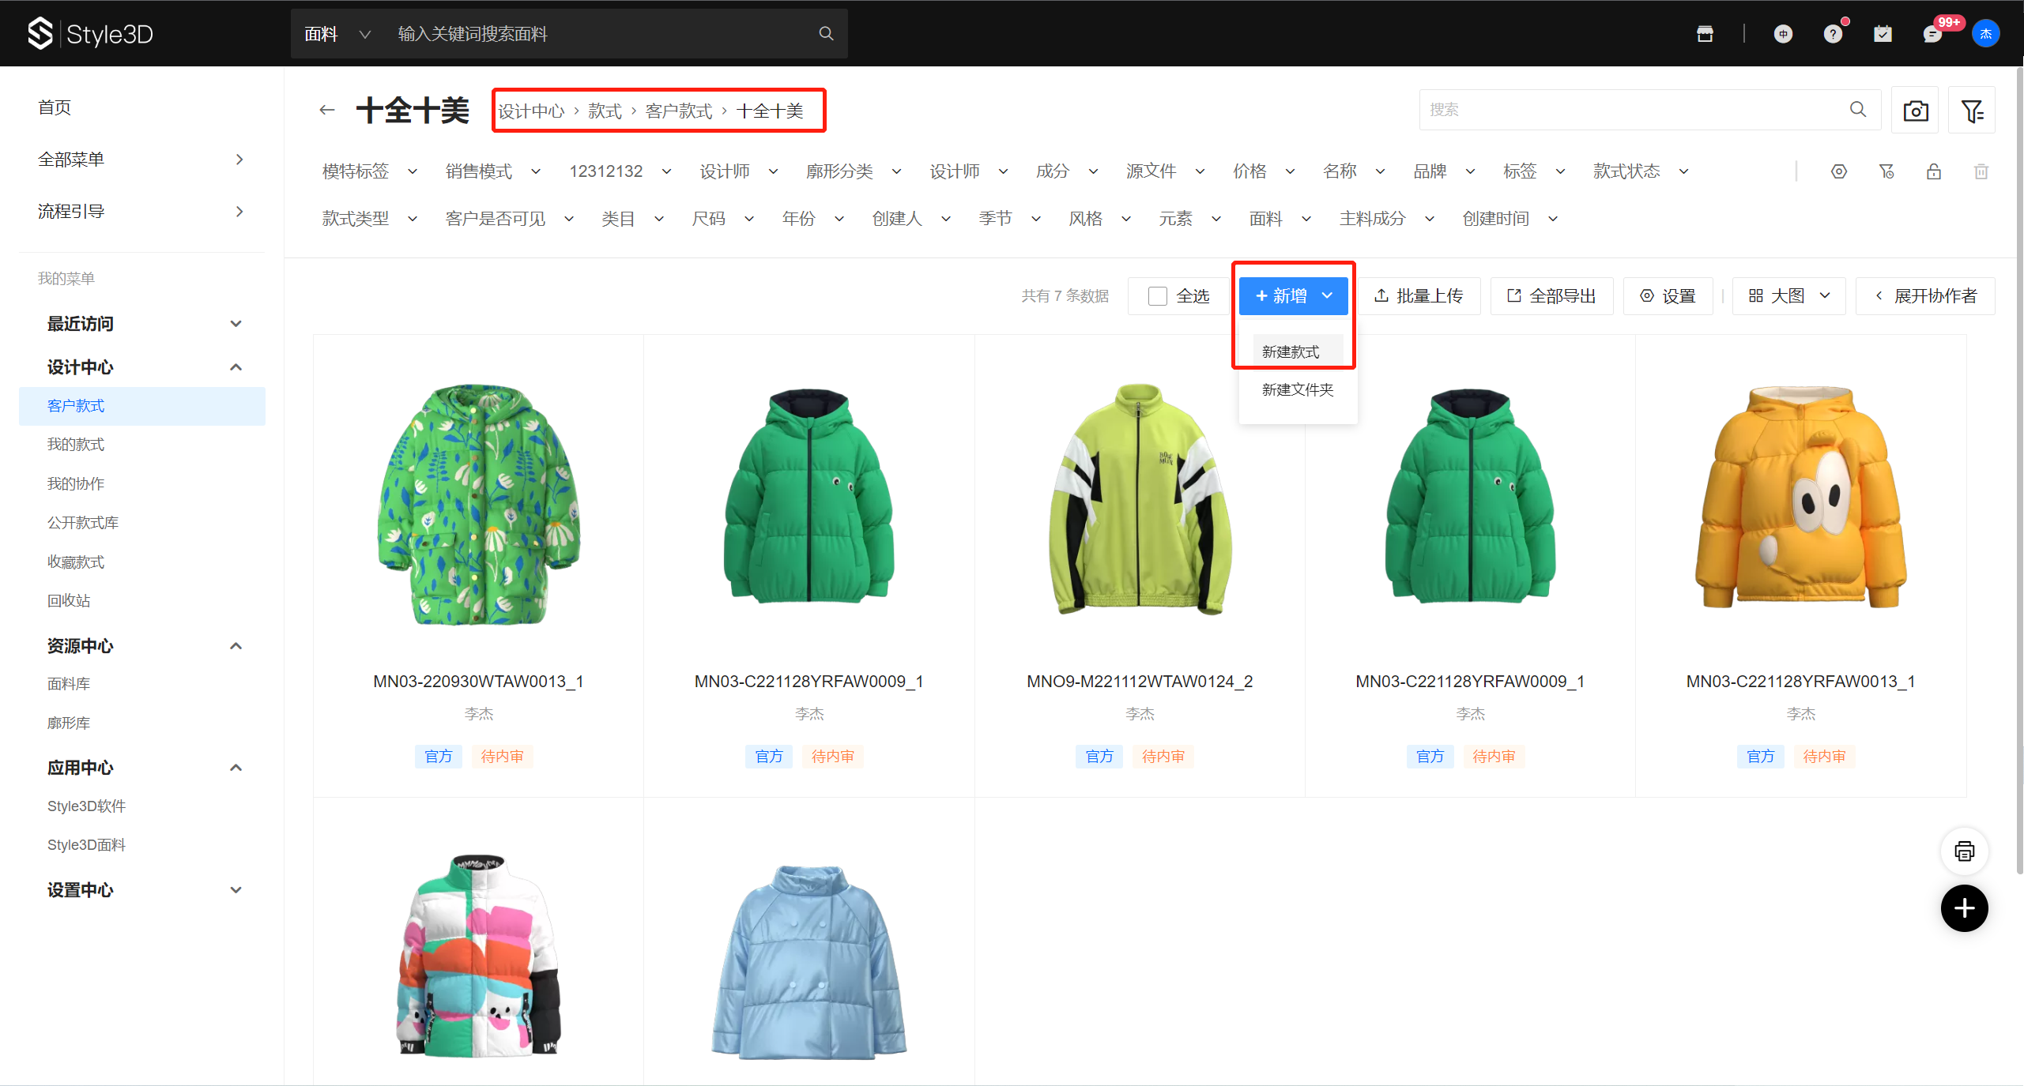Click the top search magnifier icon
The width and height of the screenshot is (2024, 1086).
[x=826, y=33]
